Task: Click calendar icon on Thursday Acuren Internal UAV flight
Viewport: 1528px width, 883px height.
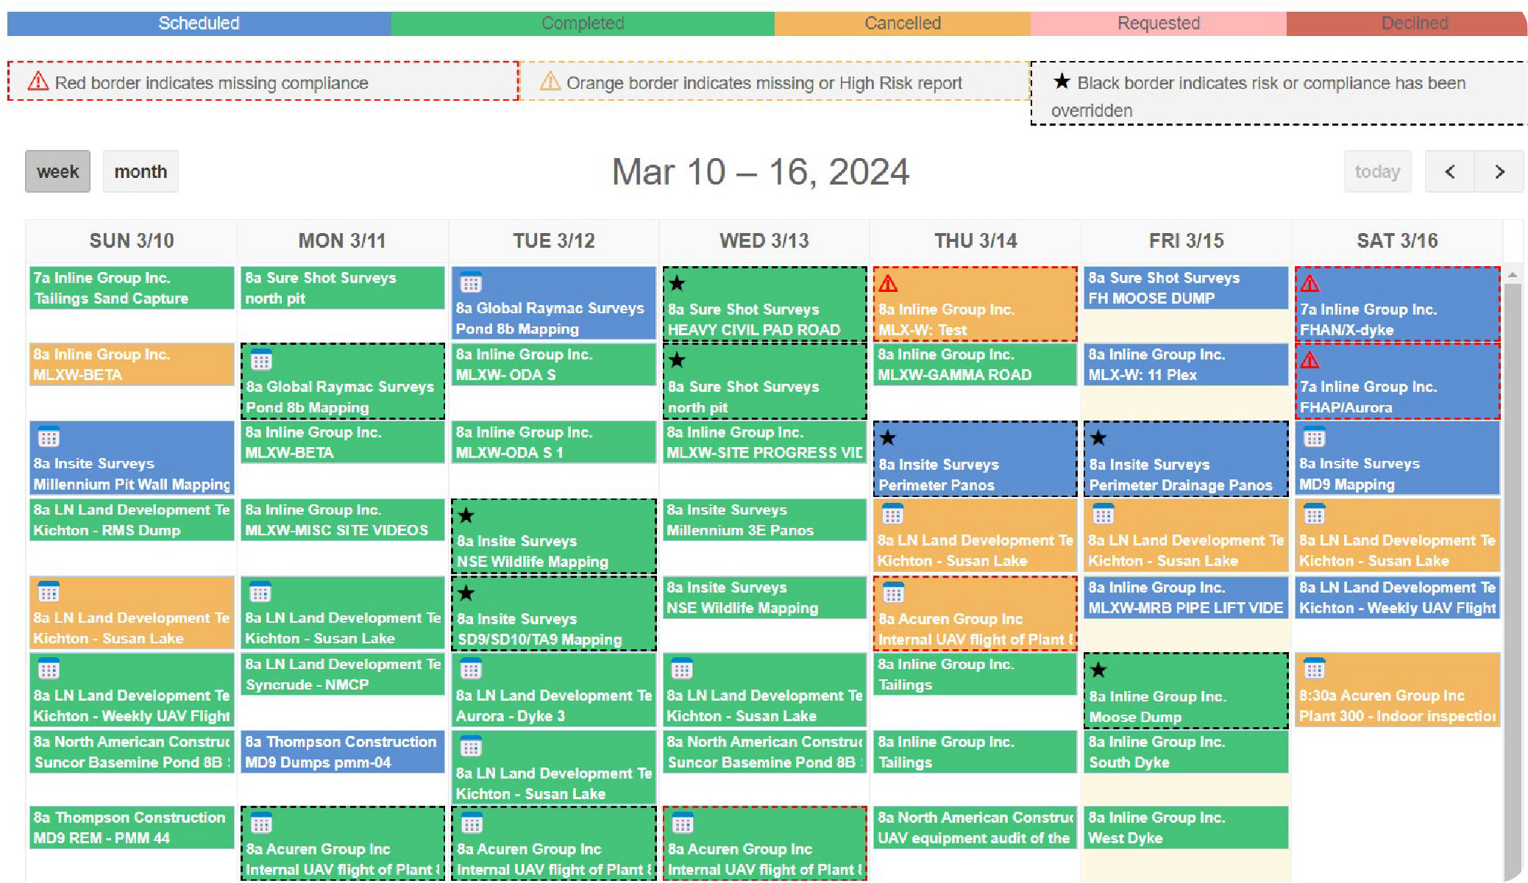Action: pos(893,593)
